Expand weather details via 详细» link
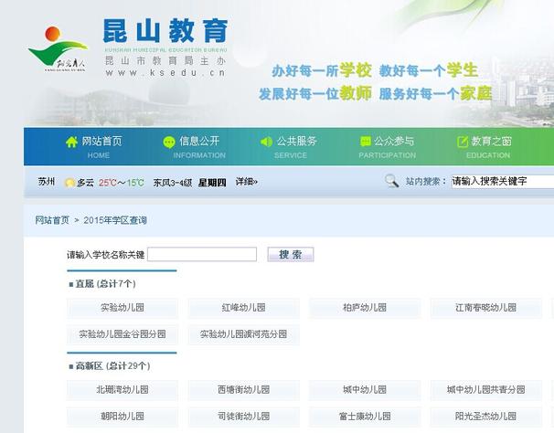The image size is (554, 433). point(247,182)
